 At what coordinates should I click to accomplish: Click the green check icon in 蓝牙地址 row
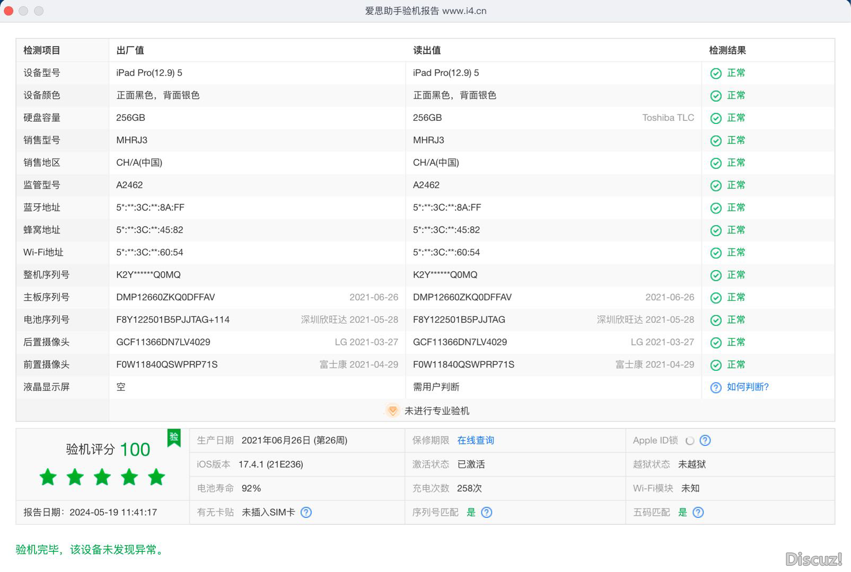(716, 208)
